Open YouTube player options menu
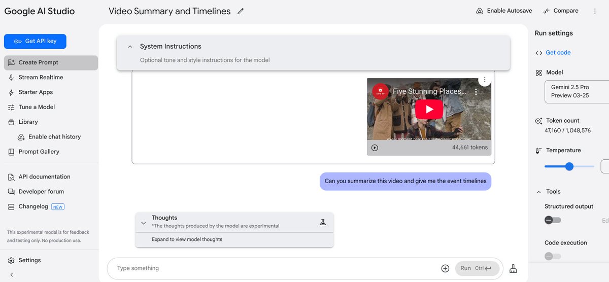This screenshot has width=609, height=282. (476, 92)
